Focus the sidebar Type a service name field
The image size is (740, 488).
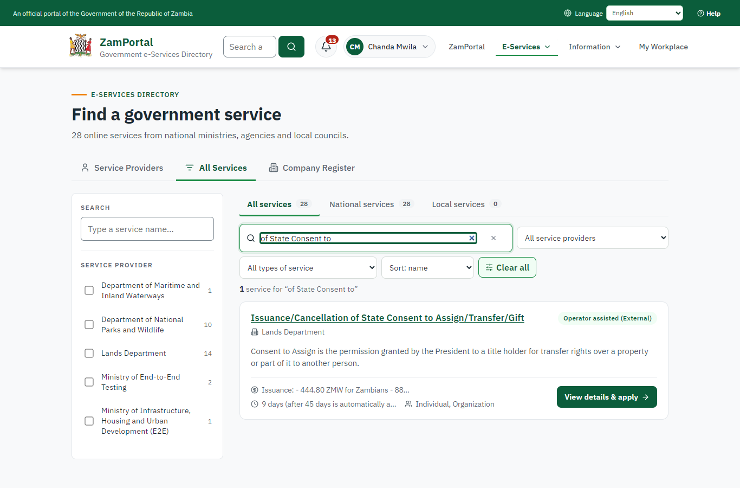coord(147,229)
